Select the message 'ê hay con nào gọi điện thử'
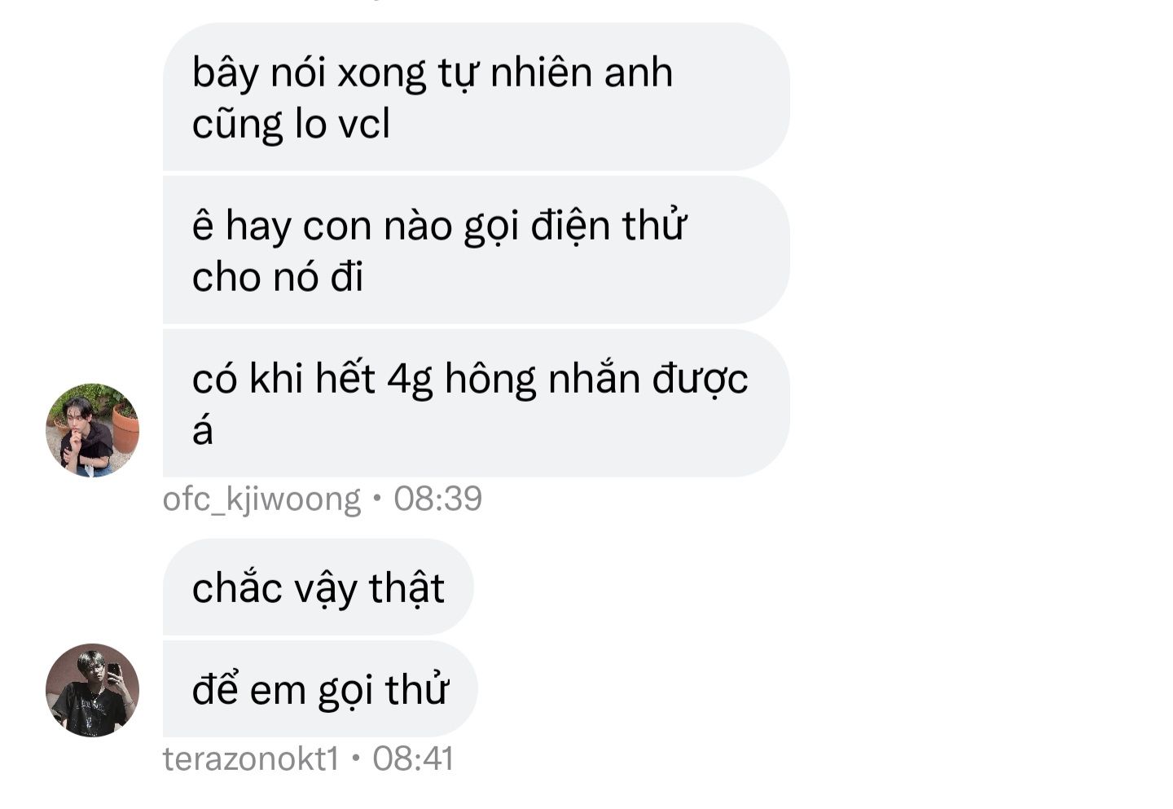1173x809 pixels. [477, 250]
